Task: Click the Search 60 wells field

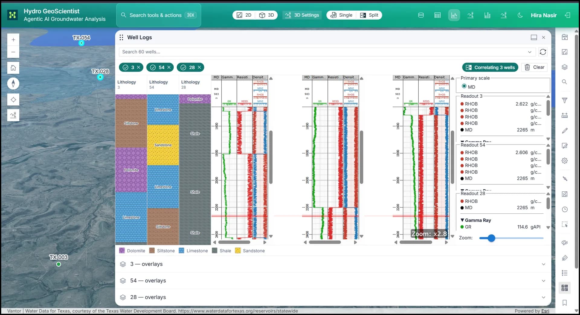Action: 327,52
